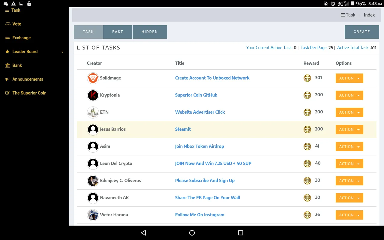The width and height of the screenshot is (384, 240).
Task: Click the scales icon beside Vote
Action: (7, 24)
